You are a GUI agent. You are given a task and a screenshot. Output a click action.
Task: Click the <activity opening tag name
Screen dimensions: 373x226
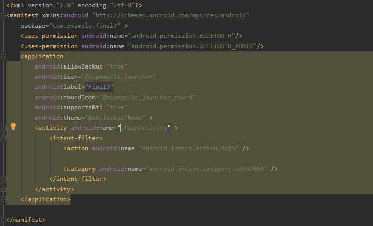pos(51,128)
